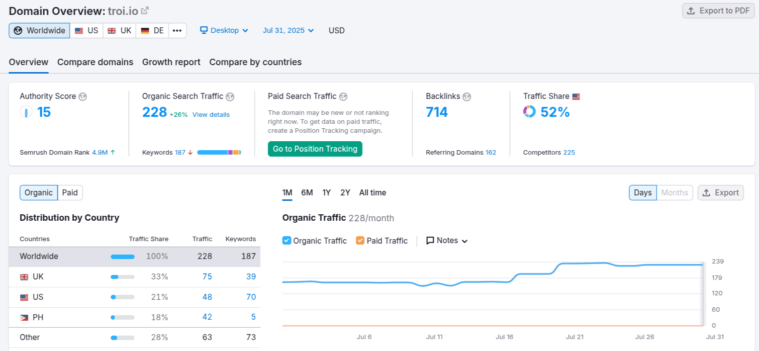The image size is (759, 351).
Task: Click the green up arrow by Domain Rank
Action: coord(112,153)
